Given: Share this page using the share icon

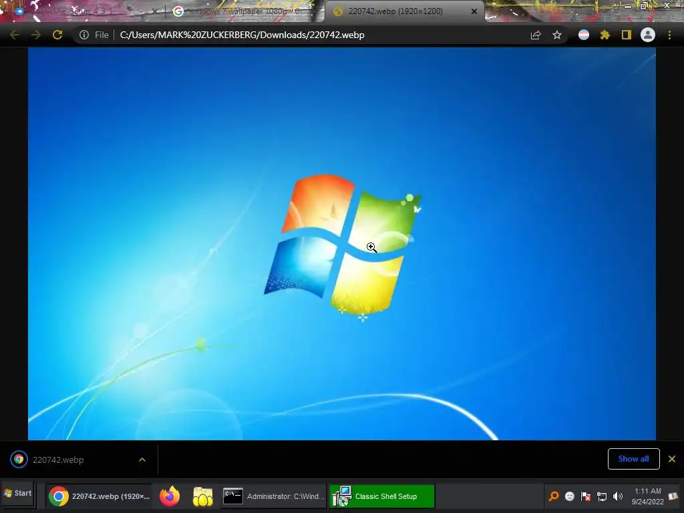Looking at the screenshot, I should click(x=536, y=35).
